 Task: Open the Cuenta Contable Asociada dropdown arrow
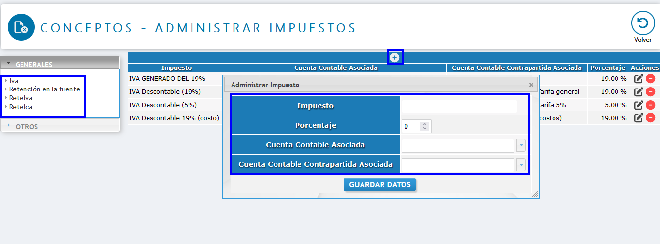(521, 145)
